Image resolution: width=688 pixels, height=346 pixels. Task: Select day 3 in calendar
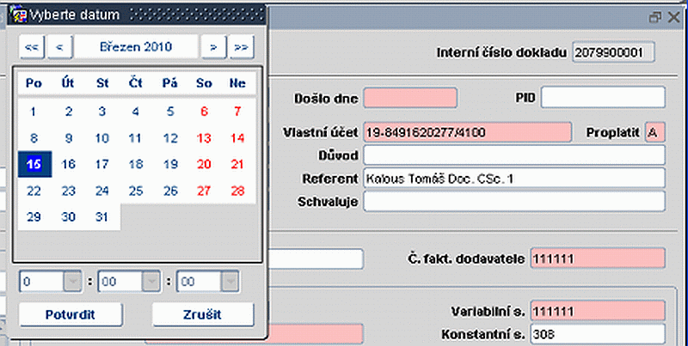[x=102, y=112]
